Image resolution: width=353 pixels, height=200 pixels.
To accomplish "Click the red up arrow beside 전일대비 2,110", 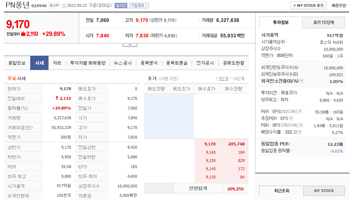I will pyautogui.click(x=23, y=34).
